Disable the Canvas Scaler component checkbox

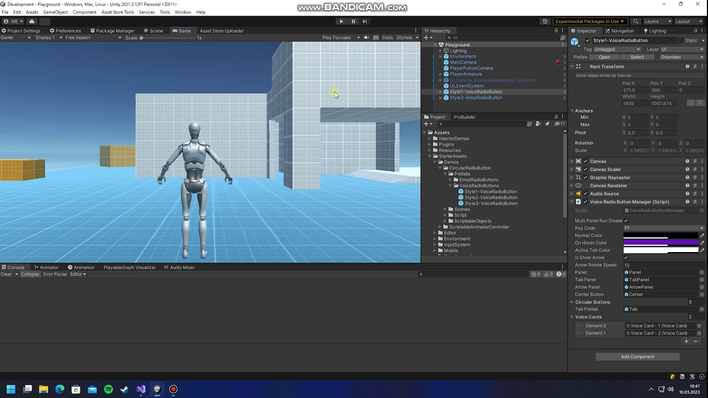tap(585, 170)
